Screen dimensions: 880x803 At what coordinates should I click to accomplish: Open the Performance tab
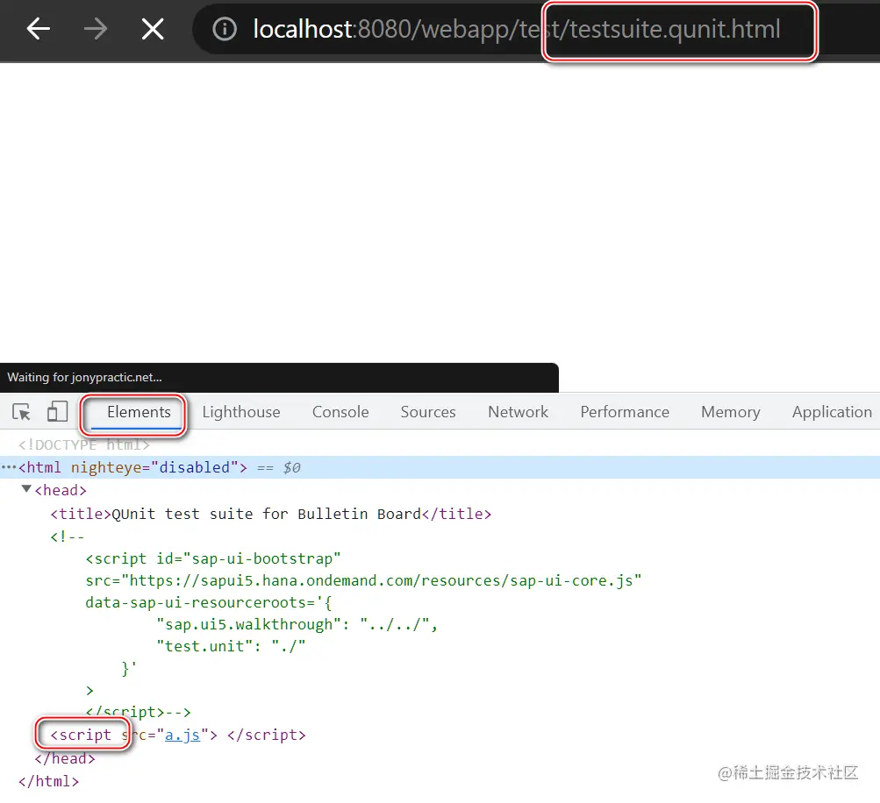[625, 412]
